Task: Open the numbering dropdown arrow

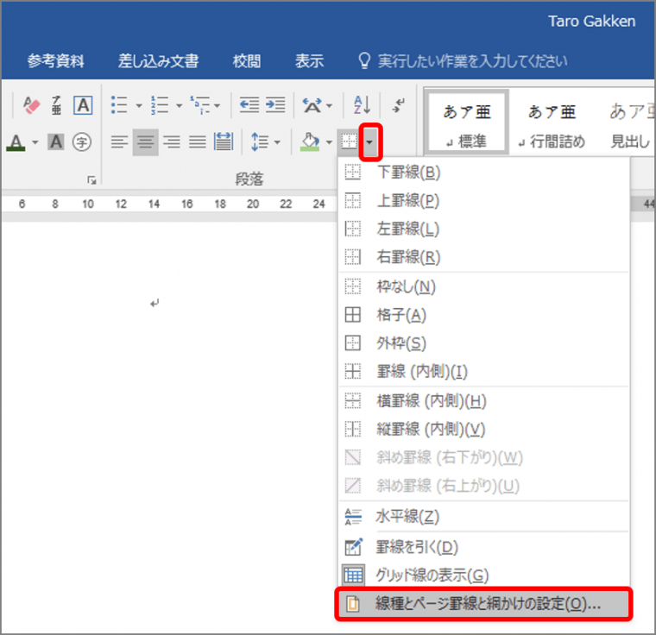Action: pyautogui.click(x=179, y=106)
